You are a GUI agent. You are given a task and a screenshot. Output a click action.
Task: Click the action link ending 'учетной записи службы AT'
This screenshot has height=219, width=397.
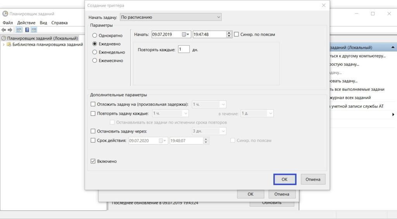357,106
